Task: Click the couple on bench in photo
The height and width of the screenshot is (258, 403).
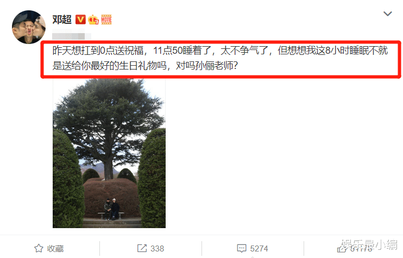Action: pyautogui.click(x=111, y=209)
